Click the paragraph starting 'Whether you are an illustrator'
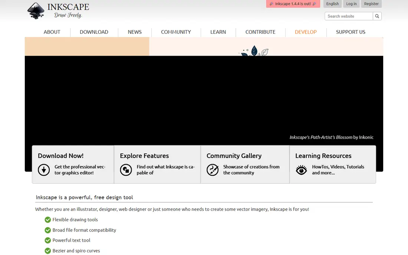This screenshot has height=255, width=408. click(172, 209)
